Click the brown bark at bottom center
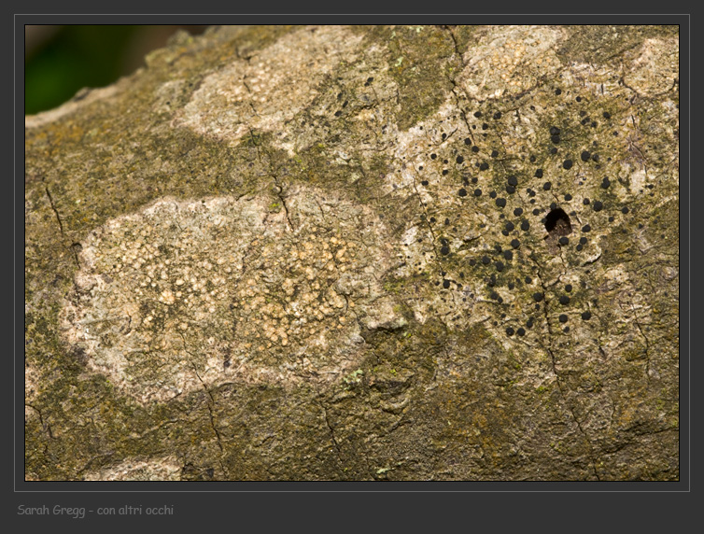 click(373, 439)
